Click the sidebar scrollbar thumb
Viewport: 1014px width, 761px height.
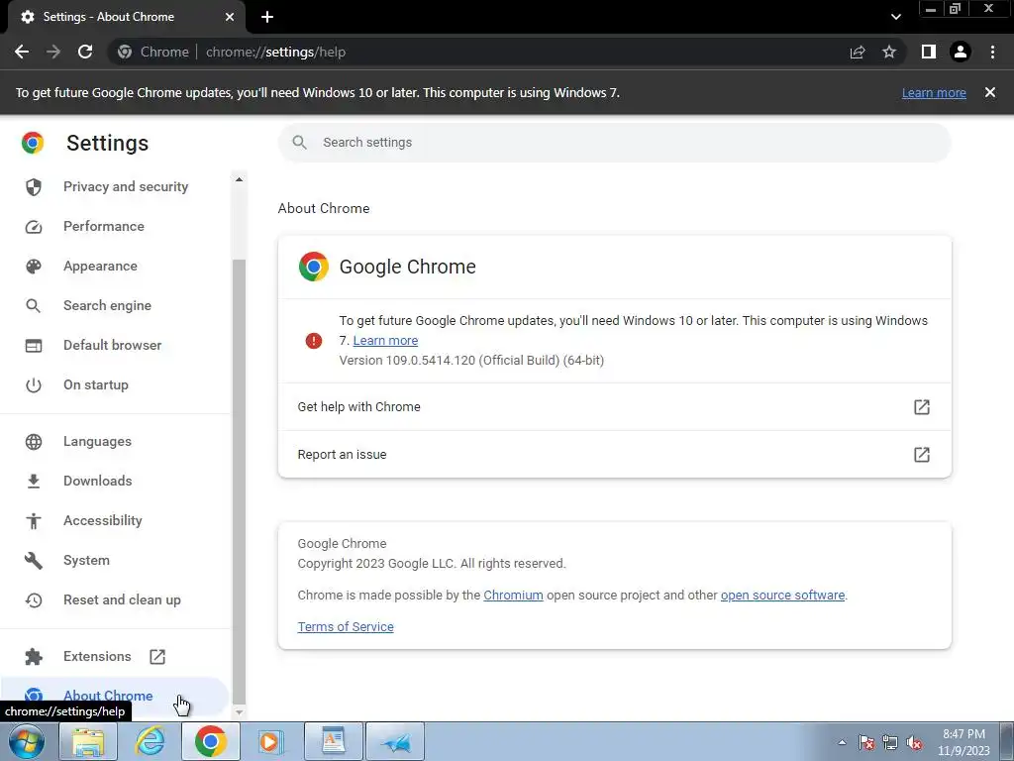[x=239, y=482]
